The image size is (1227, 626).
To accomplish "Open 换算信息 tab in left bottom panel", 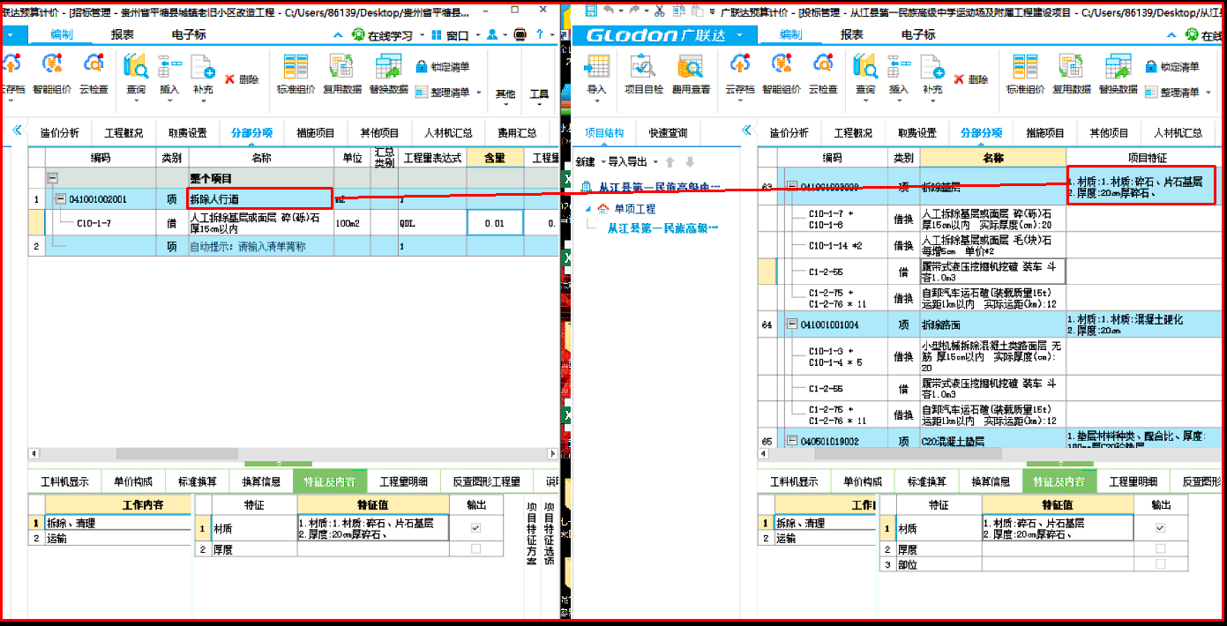I will (x=261, y=482).
